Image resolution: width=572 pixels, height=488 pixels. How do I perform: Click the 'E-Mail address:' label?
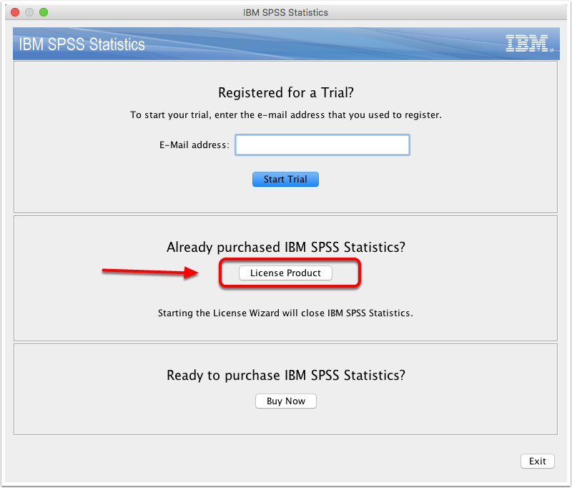[194, 145]
